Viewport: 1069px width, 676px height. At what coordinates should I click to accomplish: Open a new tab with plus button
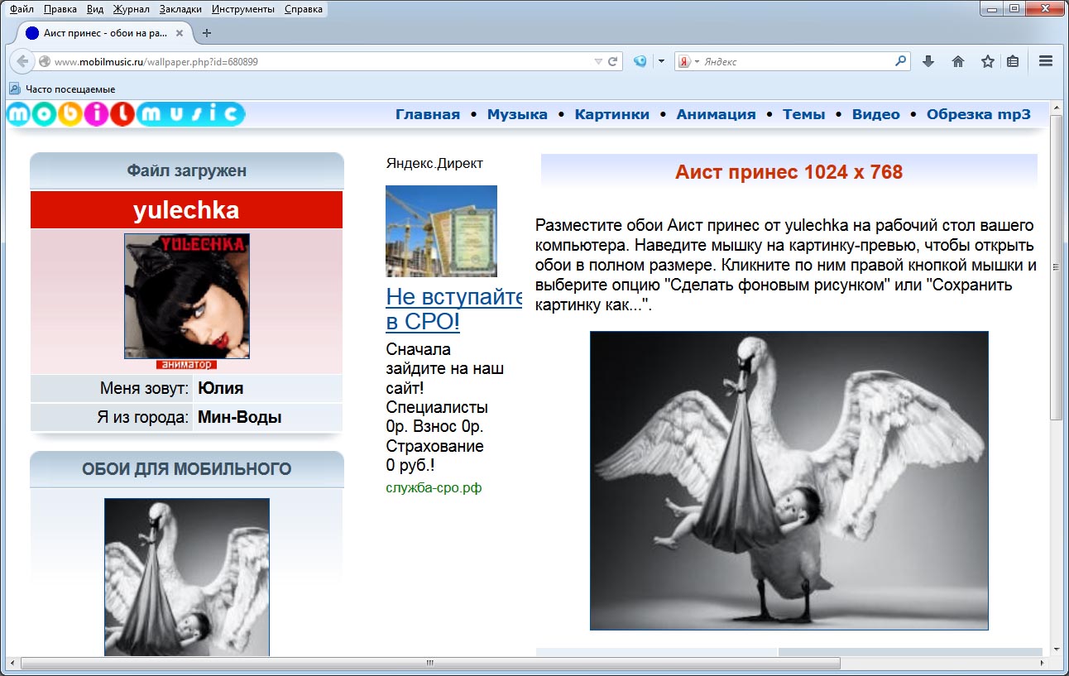207,33
